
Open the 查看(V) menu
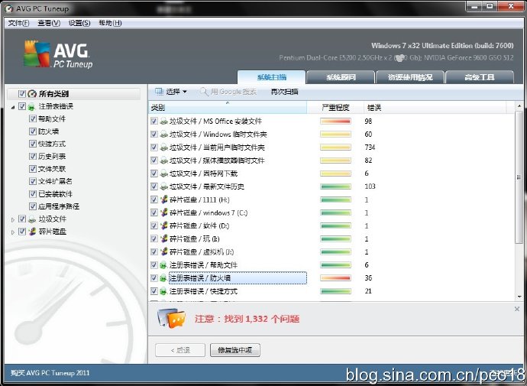(49, 23)
